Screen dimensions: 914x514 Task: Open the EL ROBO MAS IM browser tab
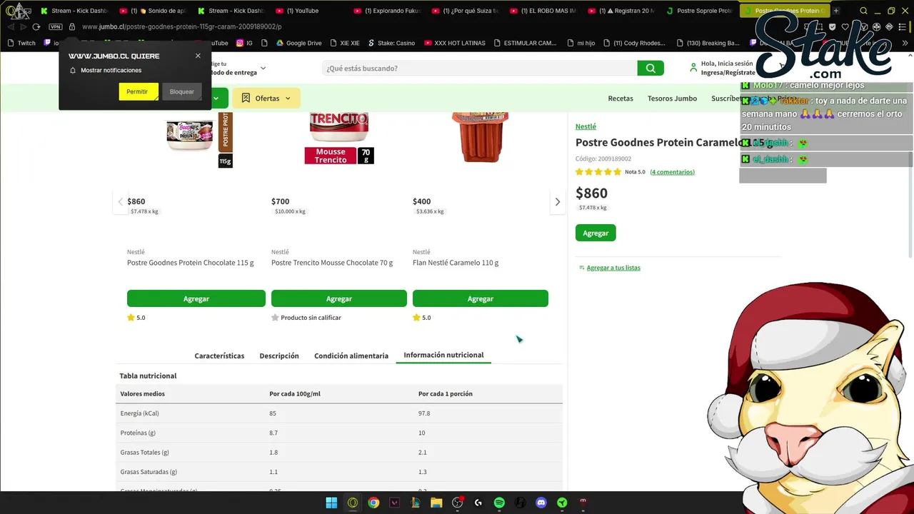tap(542, 11)
